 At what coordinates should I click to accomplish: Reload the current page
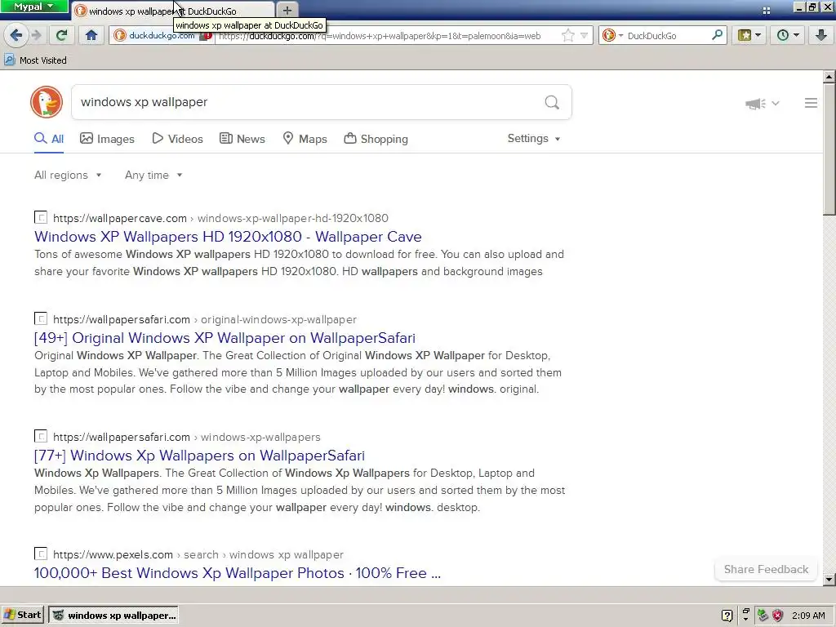61,36
